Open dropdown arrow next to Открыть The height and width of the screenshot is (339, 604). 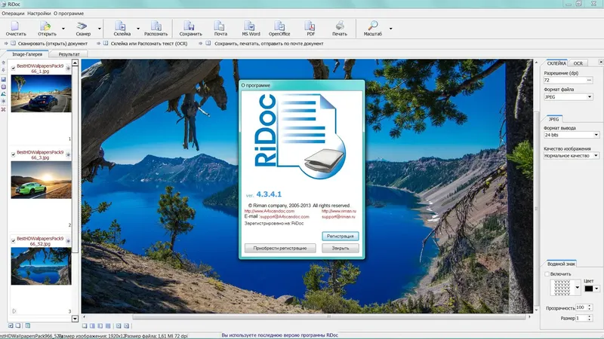click(63, 29)
